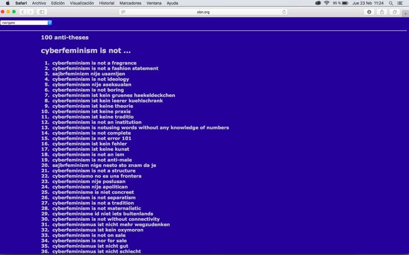Open the Marcadores menu

click(x=130, y=3)
